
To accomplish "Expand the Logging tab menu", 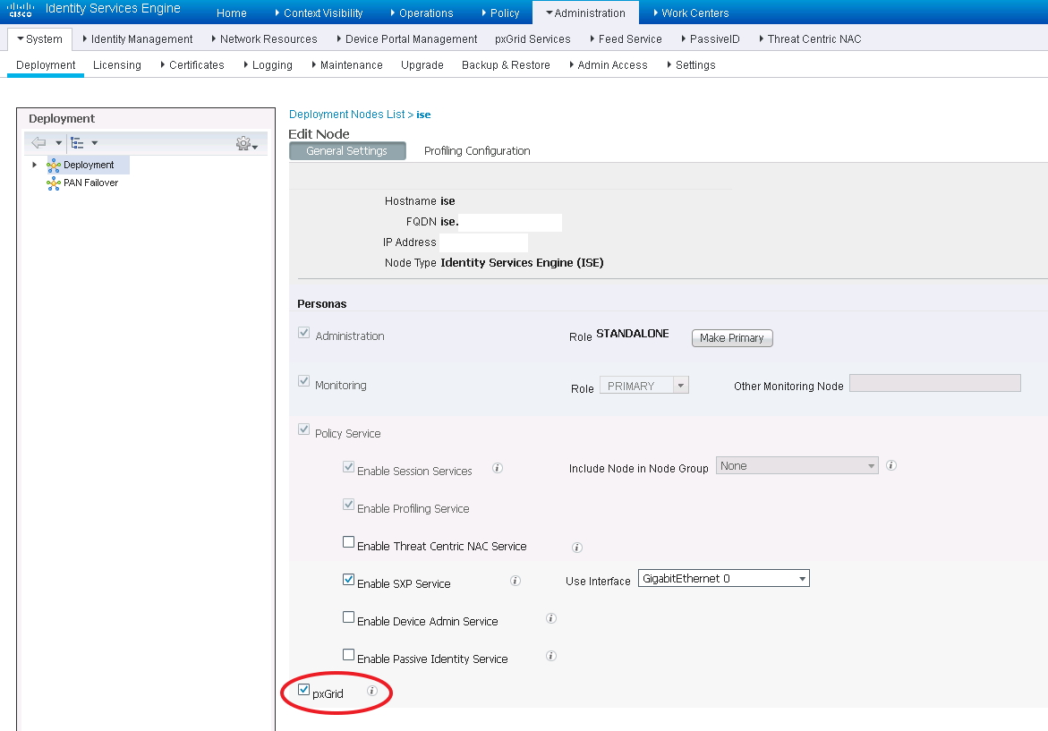I will coord(268,64).
